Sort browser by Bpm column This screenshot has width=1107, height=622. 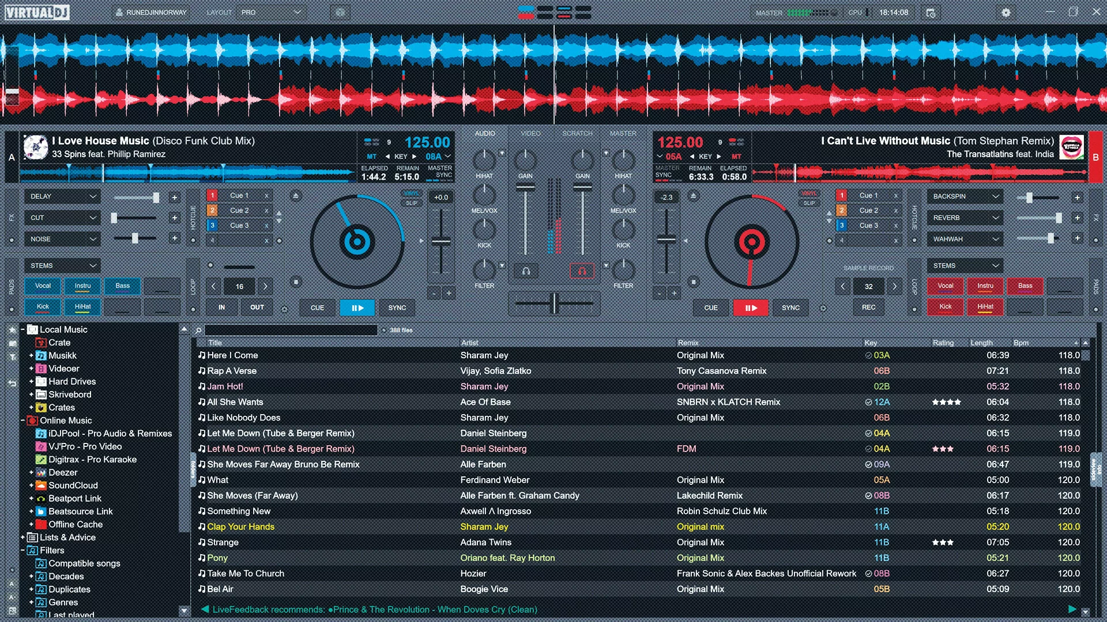(1045, 343)
